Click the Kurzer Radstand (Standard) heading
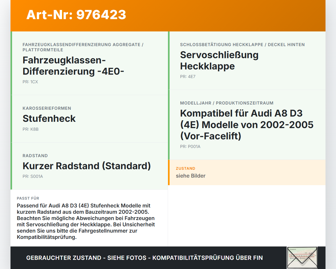The width and height of the screenshot is (336, 269). point(87,166)
